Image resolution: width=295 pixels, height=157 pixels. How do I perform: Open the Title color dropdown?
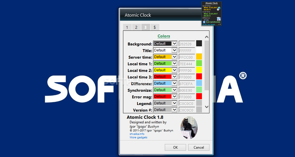click(165, 50)
